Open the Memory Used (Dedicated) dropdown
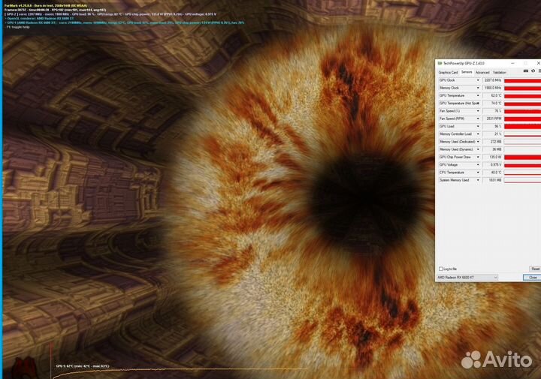 478,142
